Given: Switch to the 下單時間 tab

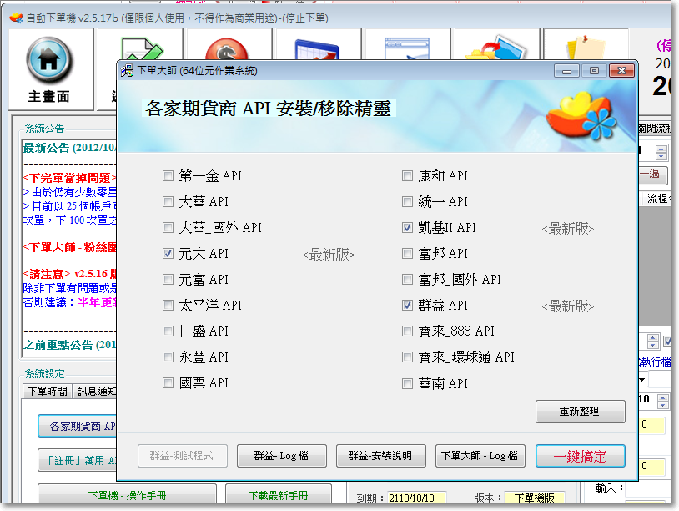Looking at the screenshot, I should 48,392.
